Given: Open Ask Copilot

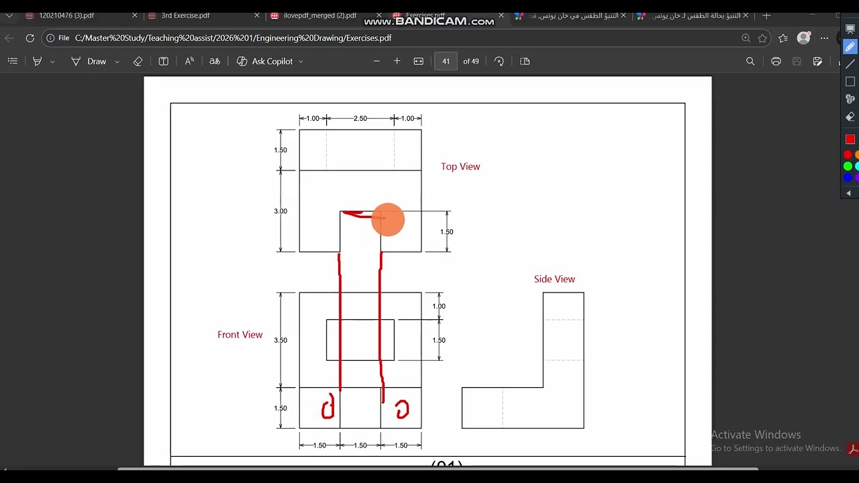Looking at the screenshot, I should (265, 61).
